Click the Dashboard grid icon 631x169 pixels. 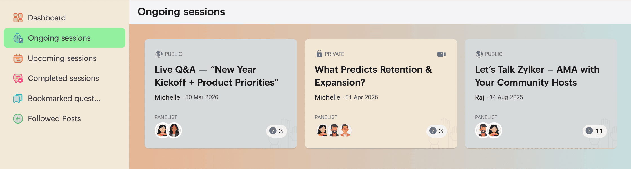click(18, 18)
